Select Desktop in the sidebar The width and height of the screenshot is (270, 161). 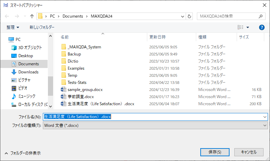(26, 56)
